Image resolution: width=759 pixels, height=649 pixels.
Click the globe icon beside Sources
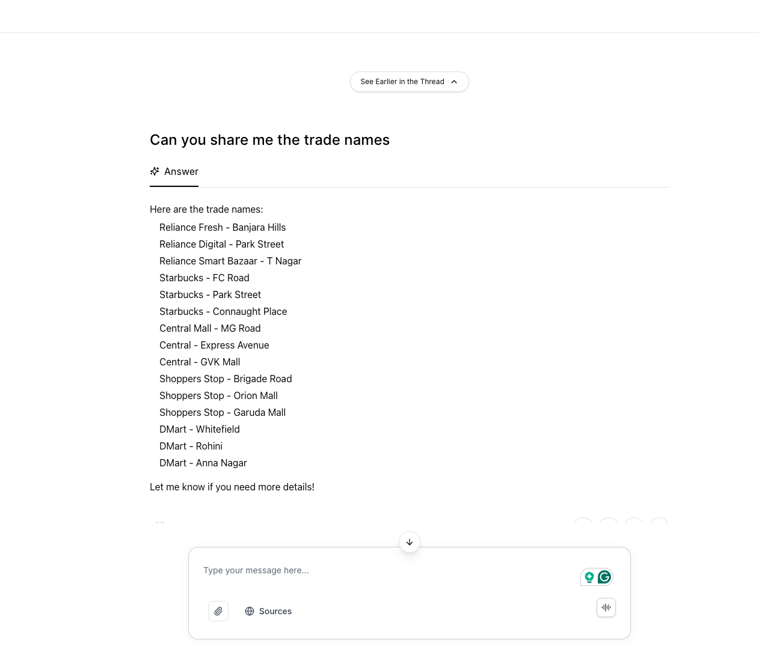pos(250,611)
